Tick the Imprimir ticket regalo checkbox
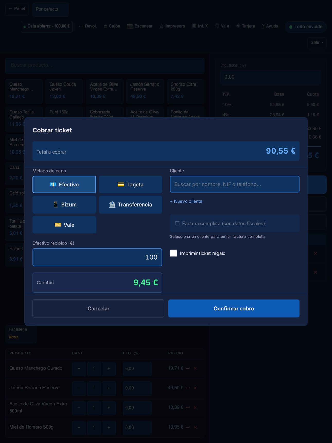The image size is (332, 443). click(173, 253)
